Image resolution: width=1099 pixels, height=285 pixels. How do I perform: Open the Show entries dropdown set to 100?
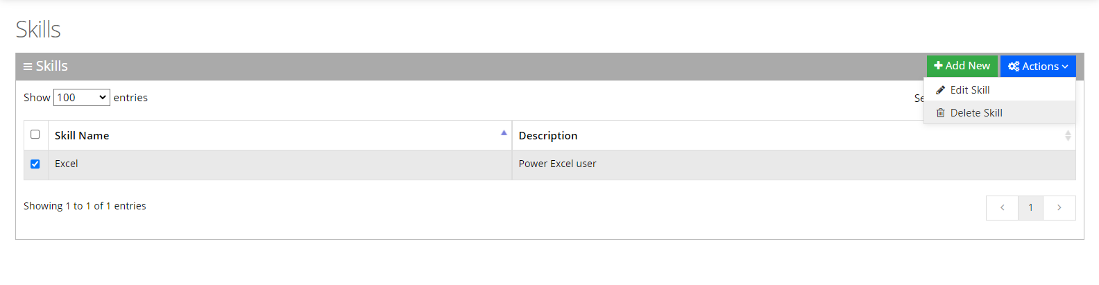tap(82, 98)
